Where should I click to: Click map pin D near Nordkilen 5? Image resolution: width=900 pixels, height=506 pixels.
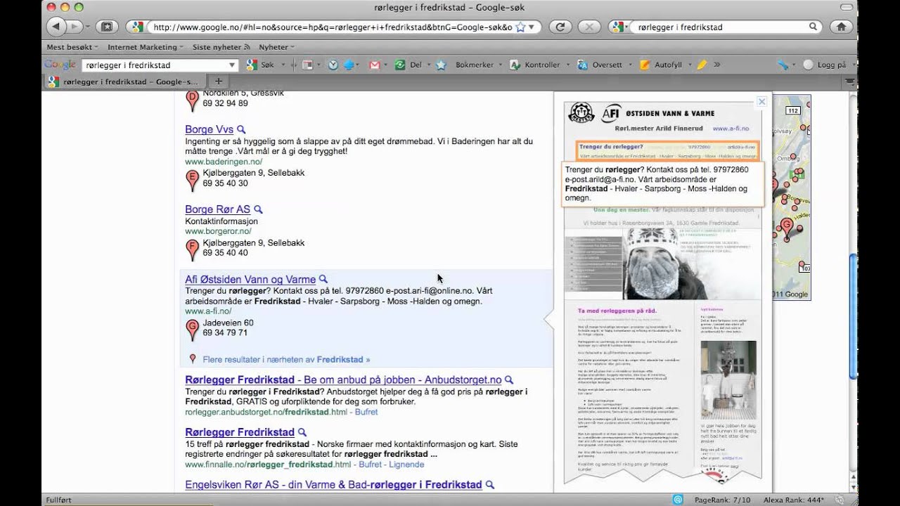192,100
